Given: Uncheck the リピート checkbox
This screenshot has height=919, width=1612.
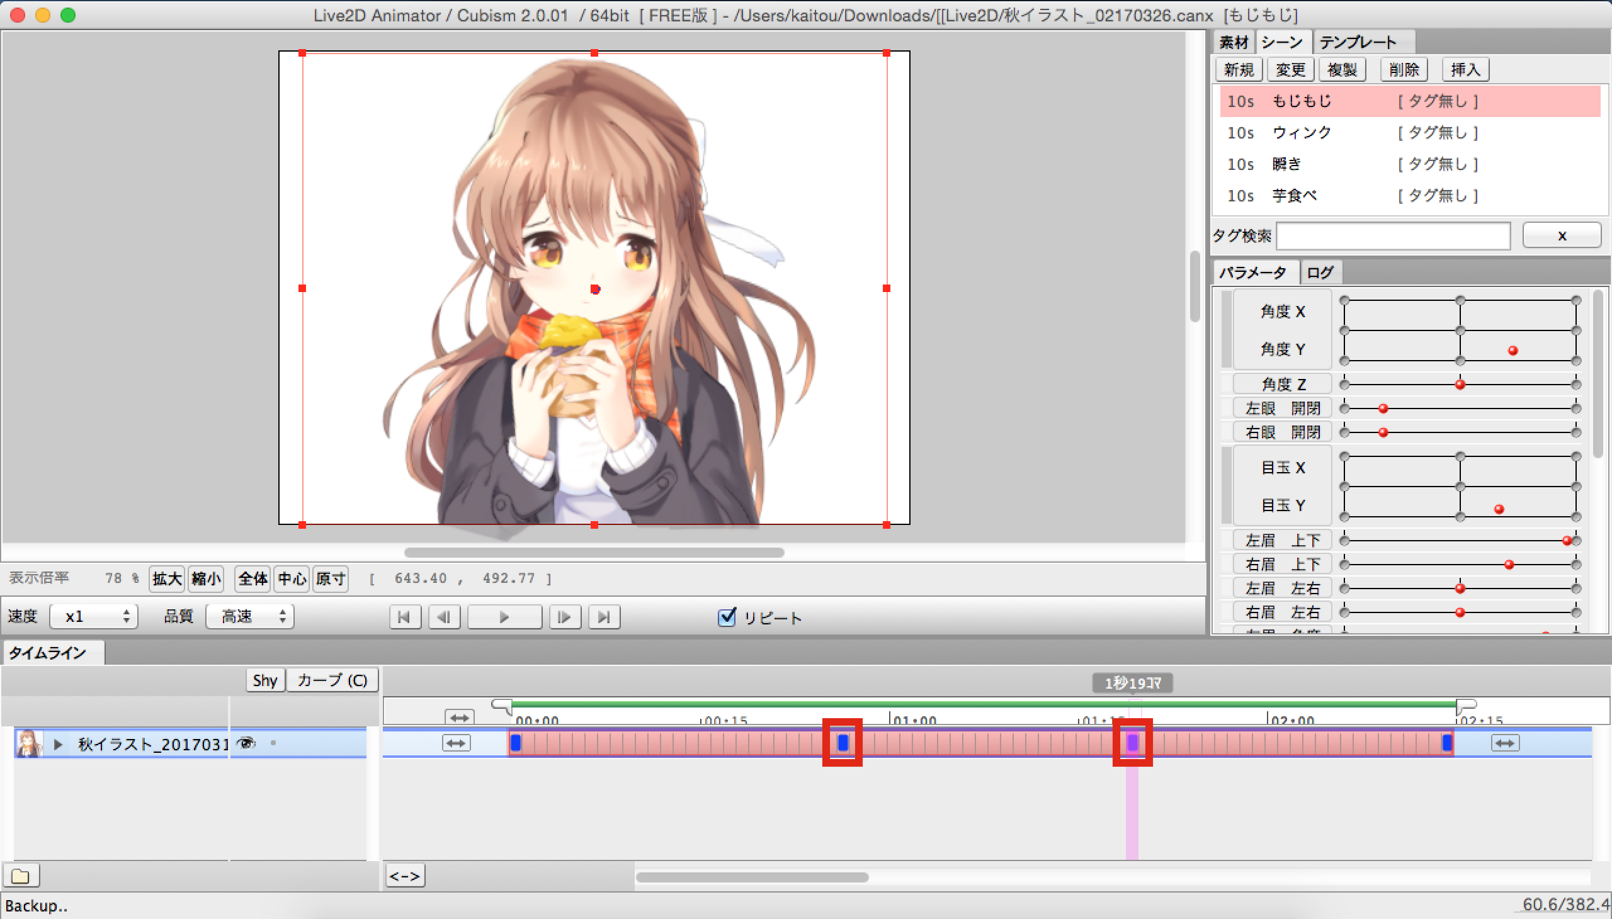Looking at the screenshot, I should point(727,617).
